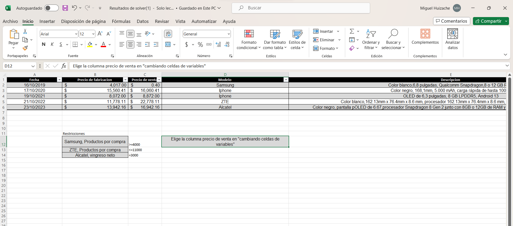
Task: Click the comma style 000 icon
Action: tap(209, 45)
